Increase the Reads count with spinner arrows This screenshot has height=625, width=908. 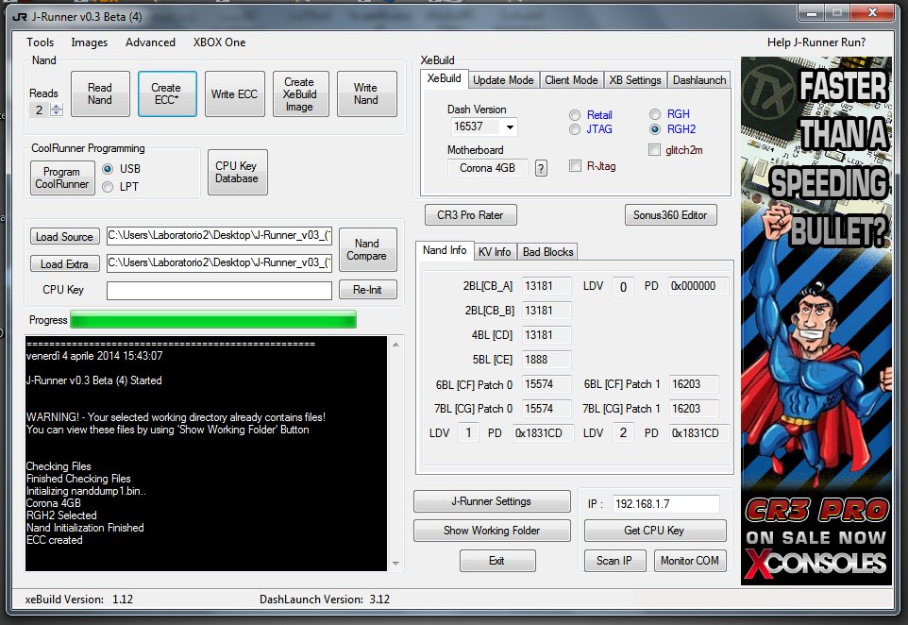pos(57,106)
